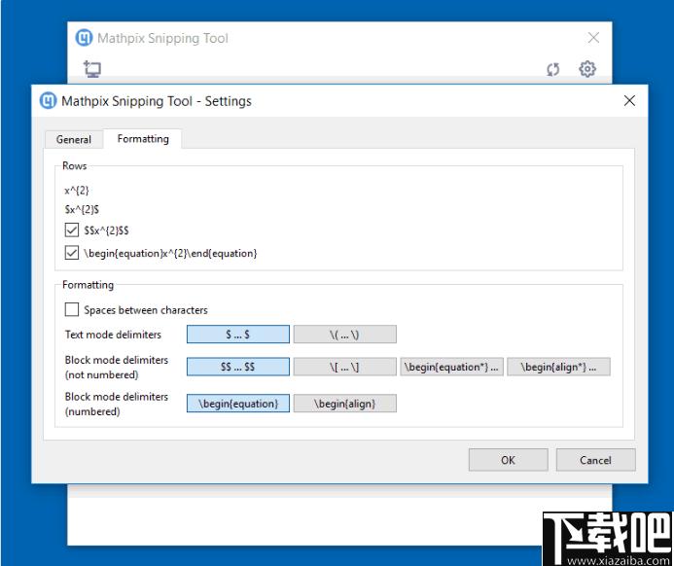
Task: Click the Spaces between characters label
Action: (146, 310)
